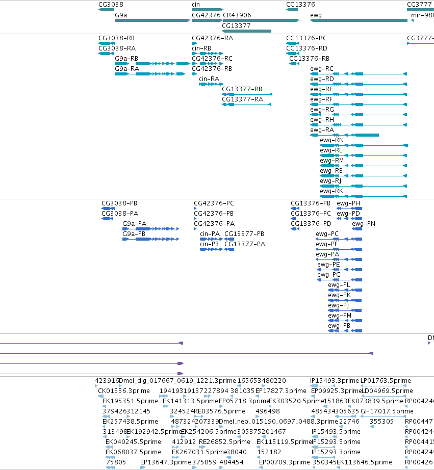This screenshot has height=470, width=434.
Task: Click the CG42376 gene label
Action: (x=206, y=15)
